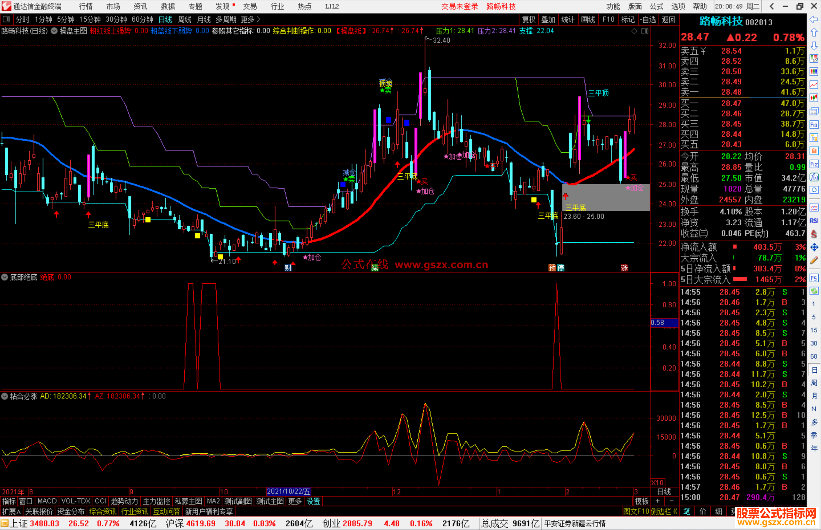Click the window icon left of 分时

[6, 19]
